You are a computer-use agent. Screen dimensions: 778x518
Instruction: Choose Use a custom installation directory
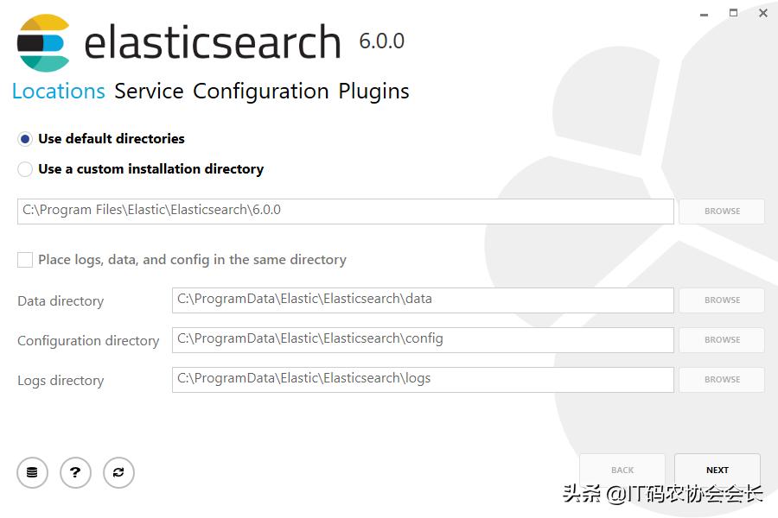coord(25,169)
